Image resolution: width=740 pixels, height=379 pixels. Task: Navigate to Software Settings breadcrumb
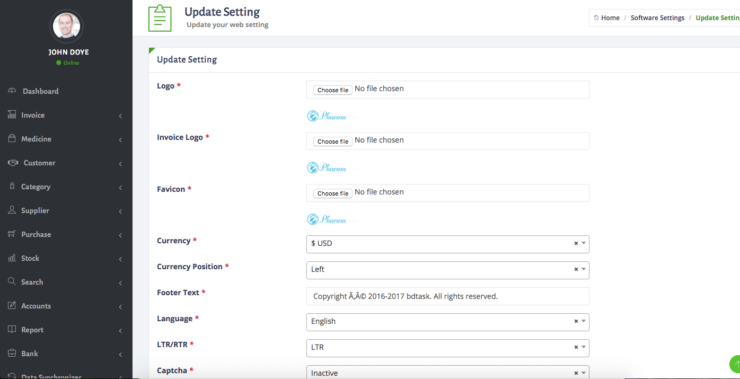tap(657, 17)
